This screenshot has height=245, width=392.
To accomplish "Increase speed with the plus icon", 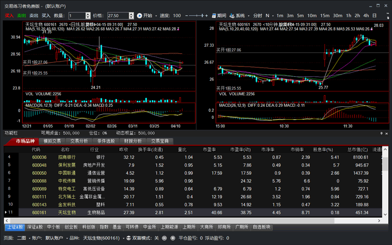I will tap(206, 16).
